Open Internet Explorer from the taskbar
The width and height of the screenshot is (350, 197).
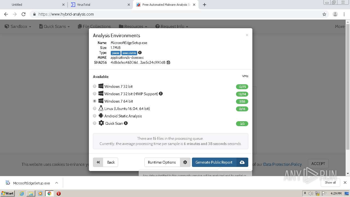pos(22,193)
